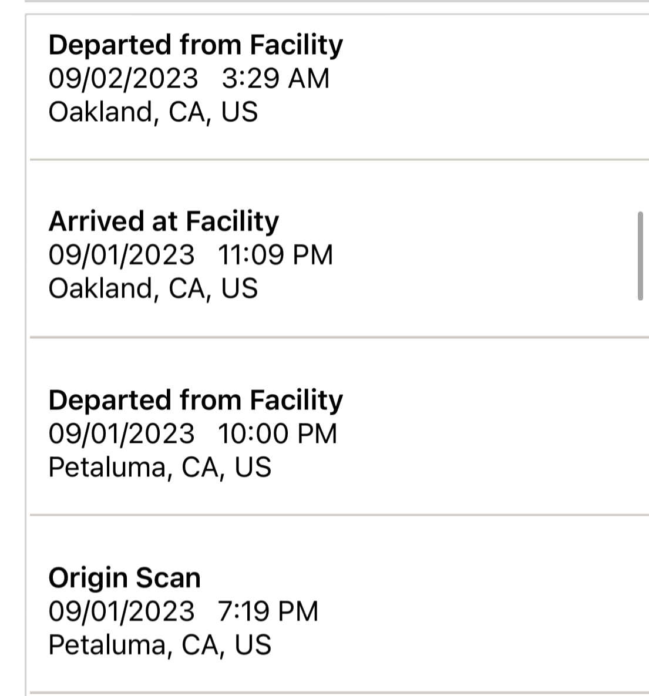Click the vertical scrollbar thumb

click(x=640, y=256)
